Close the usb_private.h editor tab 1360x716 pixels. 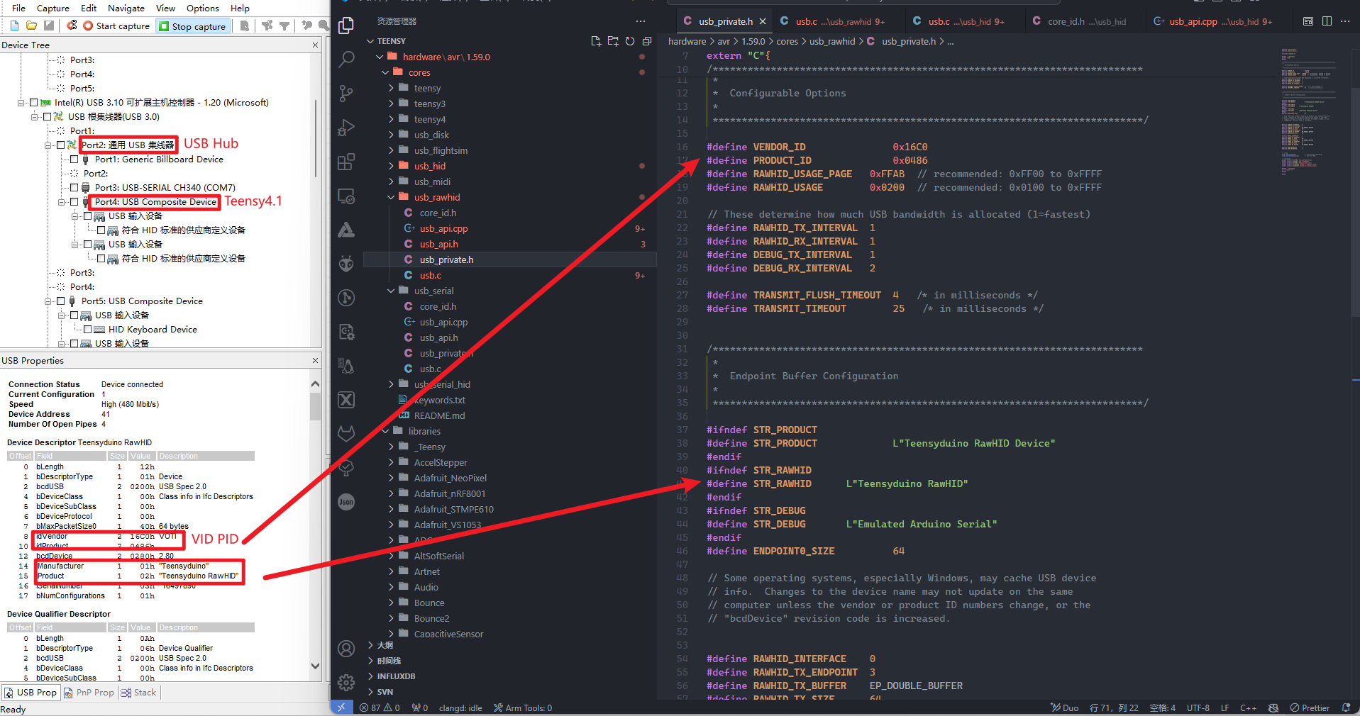(763, 21)
